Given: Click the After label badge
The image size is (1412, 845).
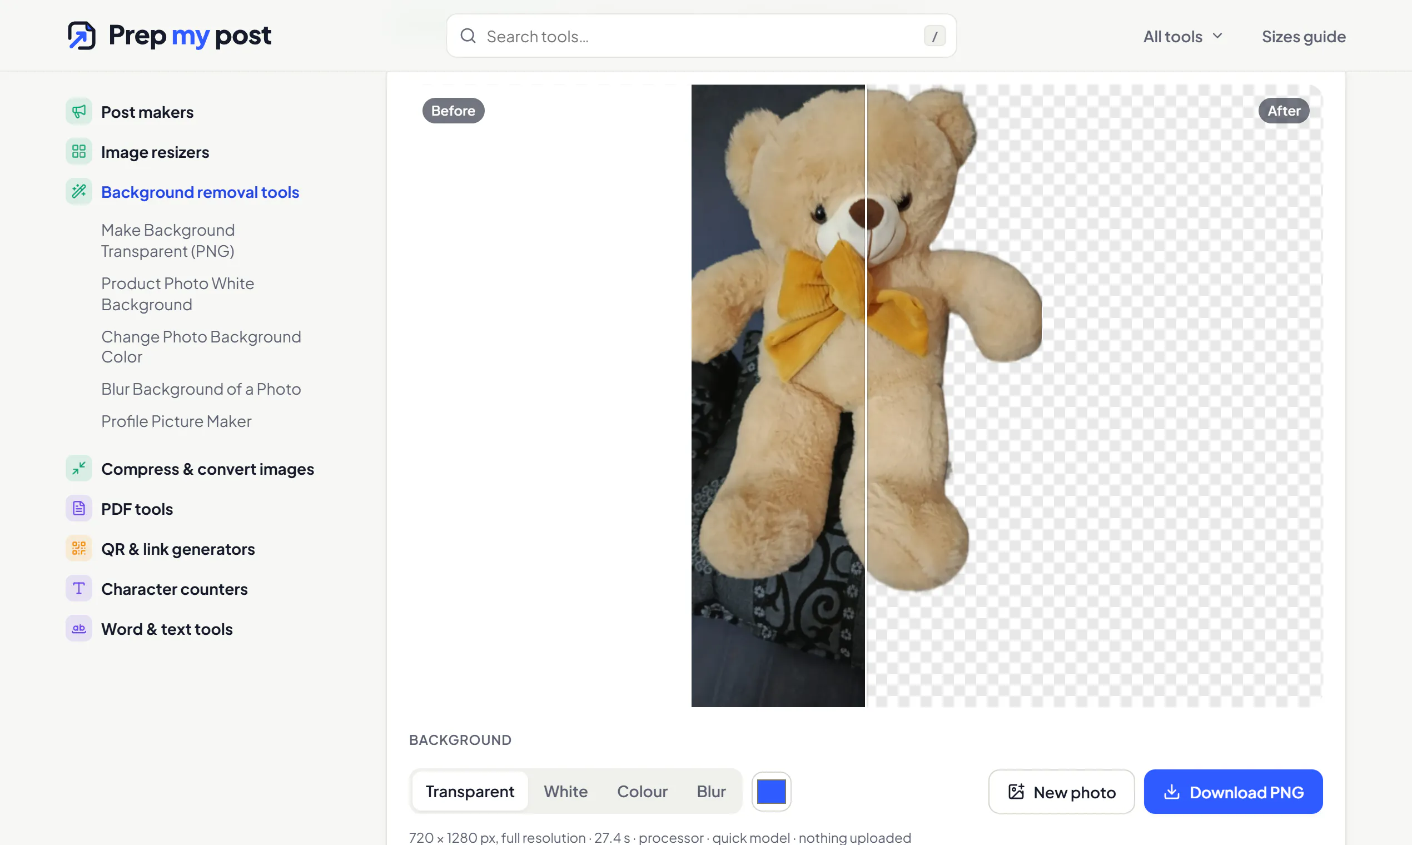Looking at the screenshot, I should (x=1284, y=111).
